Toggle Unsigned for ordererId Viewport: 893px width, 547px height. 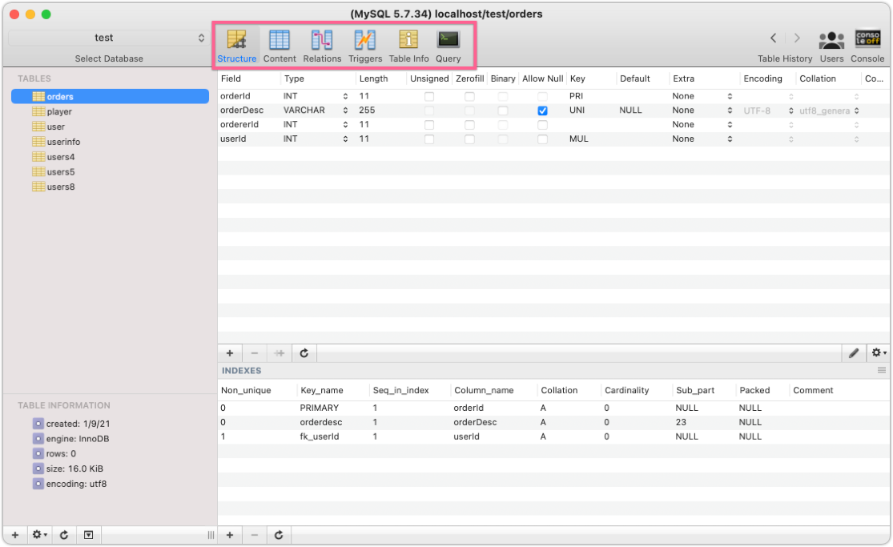[x=429, y=125]
